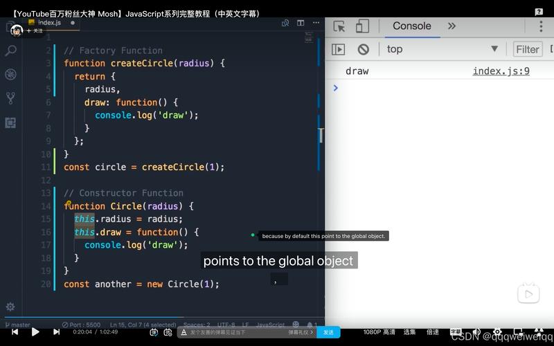The image size is (554, 346).
Task: Open the Extensions view icon
Action: click(10, 123)
